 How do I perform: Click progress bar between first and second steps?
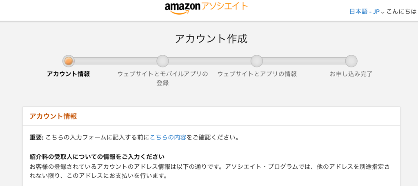point(116,61)
